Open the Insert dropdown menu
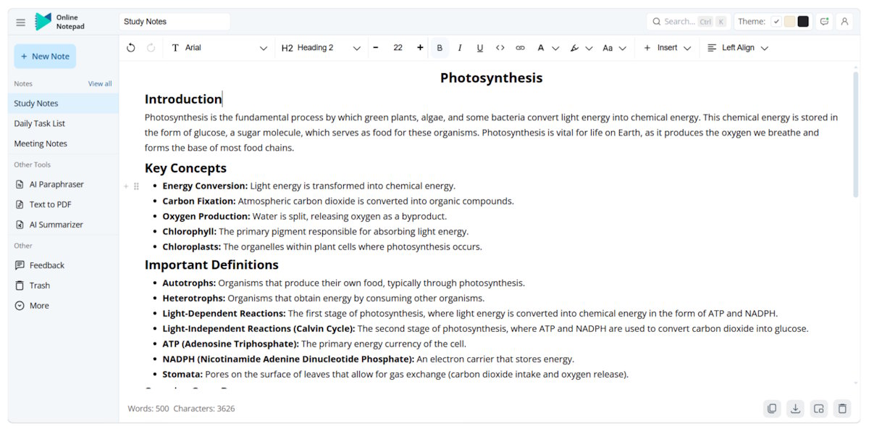The width and height of the screenshot is (869, 429). (667, 48)
